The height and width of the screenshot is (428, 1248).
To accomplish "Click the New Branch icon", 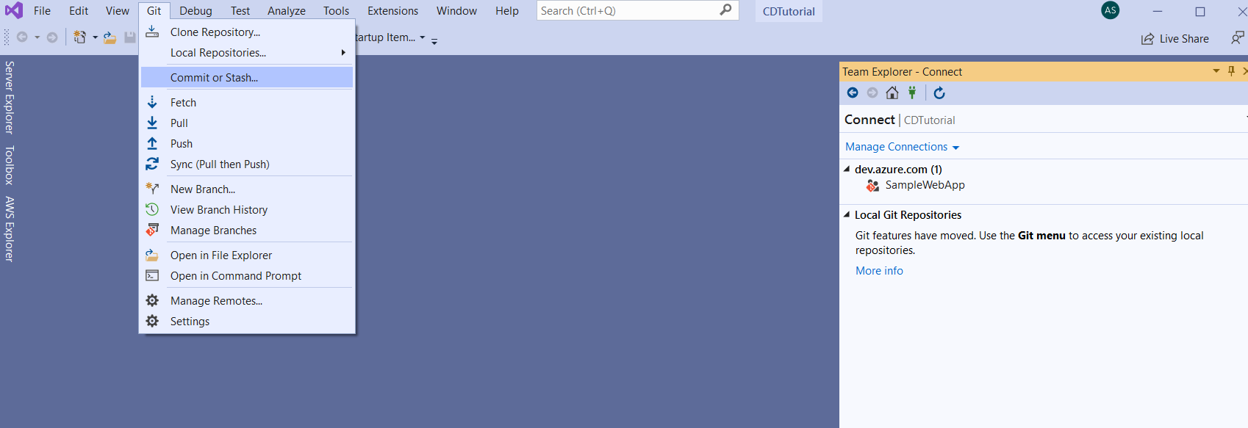I will [152, 189].
